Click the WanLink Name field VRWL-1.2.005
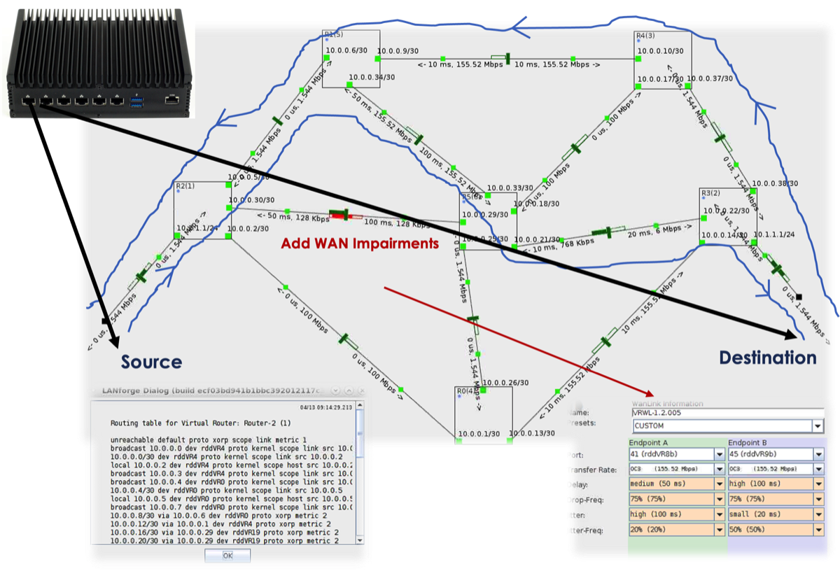Screen dimensions: 840x571 pyautogui.click(x=727, y=413)
